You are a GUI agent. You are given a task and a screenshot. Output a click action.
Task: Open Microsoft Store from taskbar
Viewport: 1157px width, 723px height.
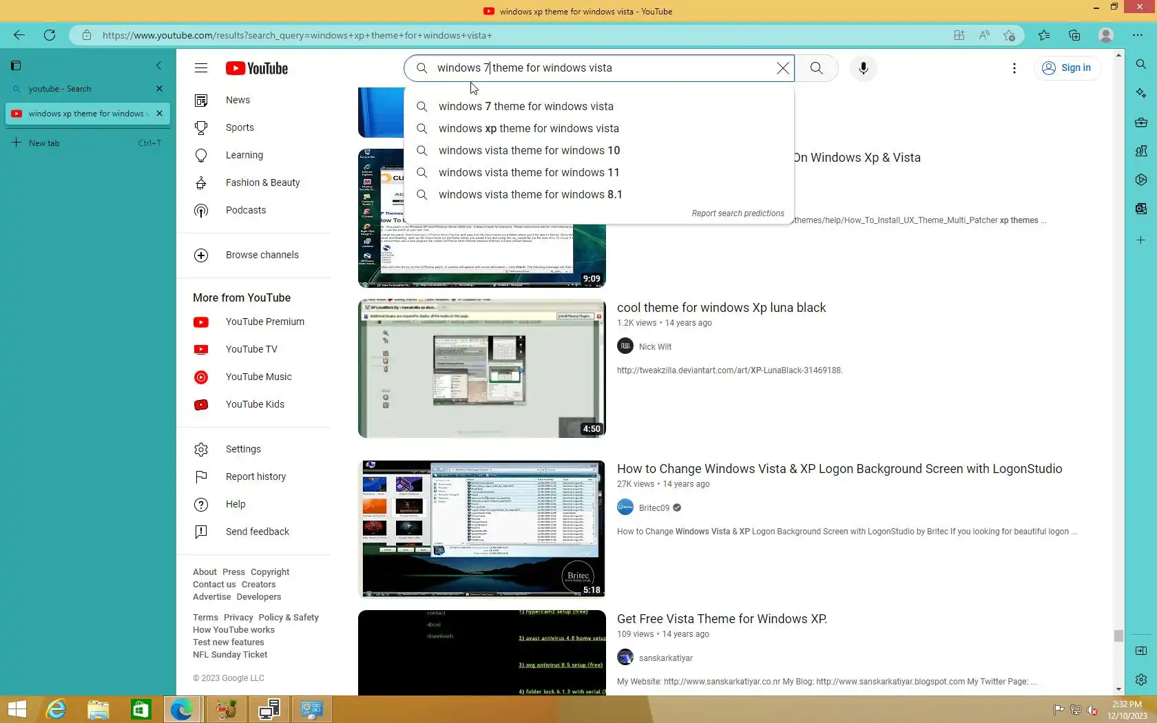(x=141, y=709)
